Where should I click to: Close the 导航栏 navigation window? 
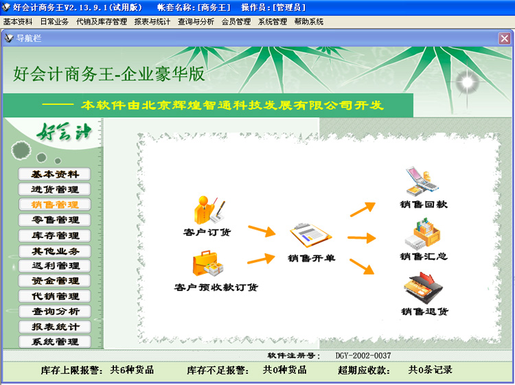505,38
